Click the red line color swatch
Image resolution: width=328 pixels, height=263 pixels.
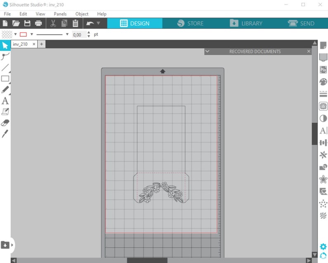(23, 35)
